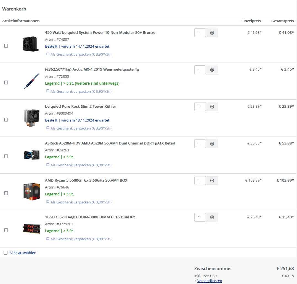Enable gift wrap for G.Skill Aegis kit

48,238
